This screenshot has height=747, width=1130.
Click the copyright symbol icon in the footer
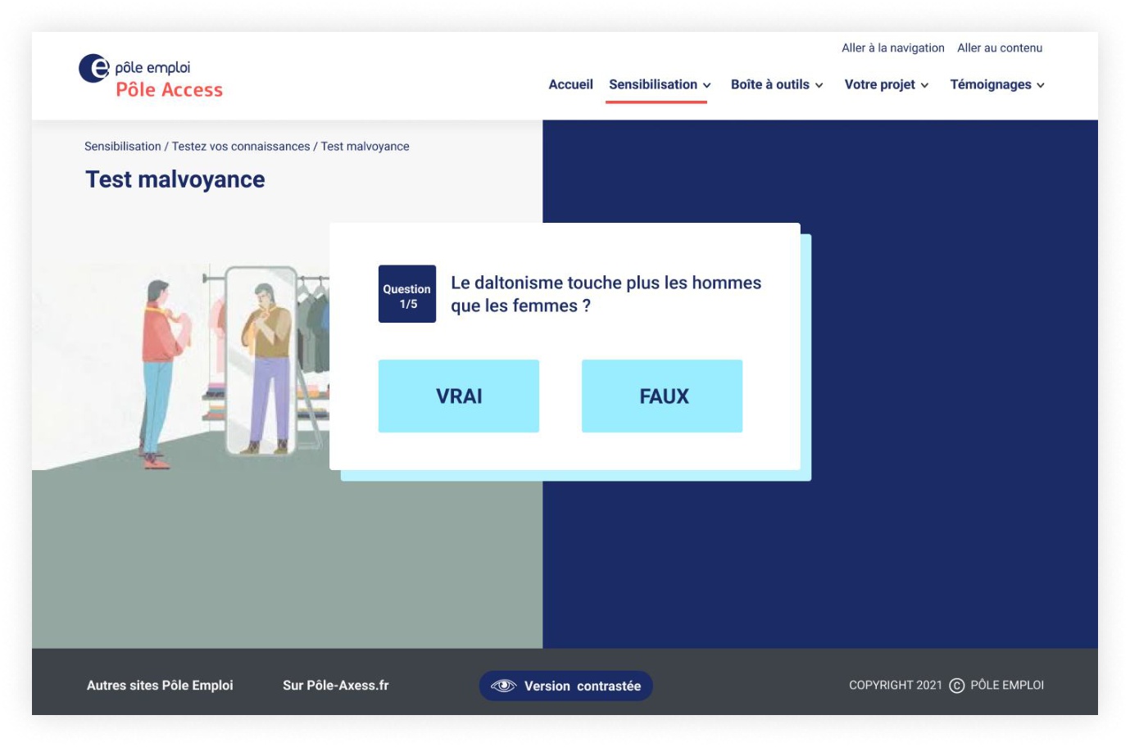tap(956, 686)
